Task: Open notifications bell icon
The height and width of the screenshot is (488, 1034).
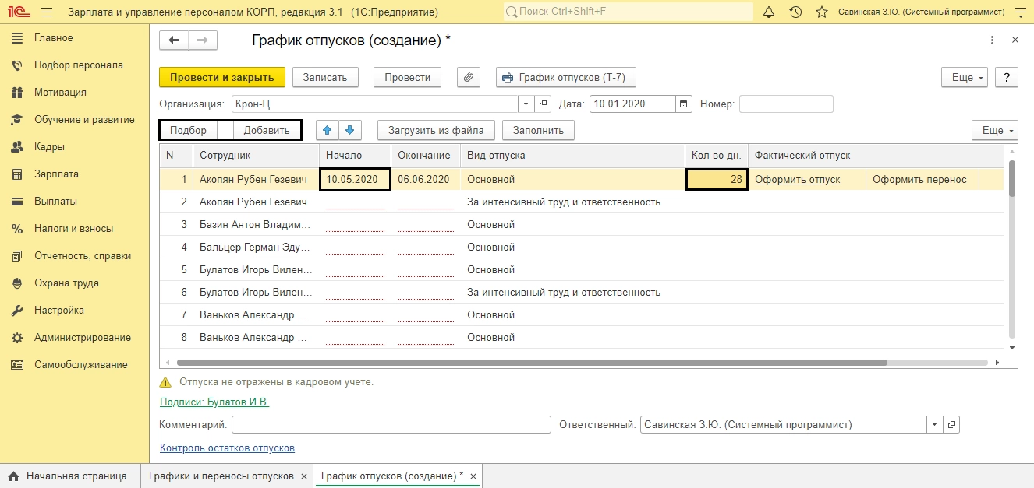Action: point(769,12)
